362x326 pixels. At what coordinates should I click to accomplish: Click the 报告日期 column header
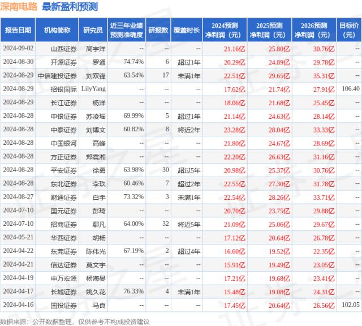coord(19,30)
